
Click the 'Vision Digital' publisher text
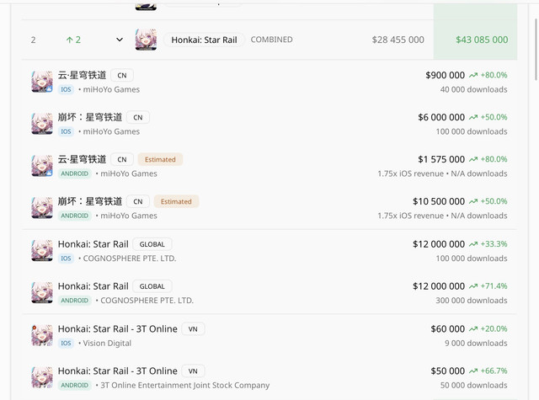[107, 344]
